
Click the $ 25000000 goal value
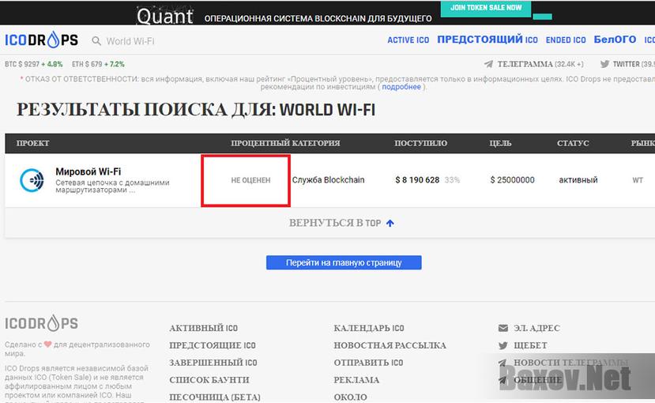coord(512,180)
